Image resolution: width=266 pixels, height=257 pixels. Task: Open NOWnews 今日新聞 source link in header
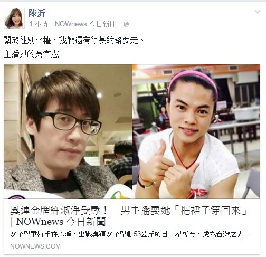click(x=85, y=24)
